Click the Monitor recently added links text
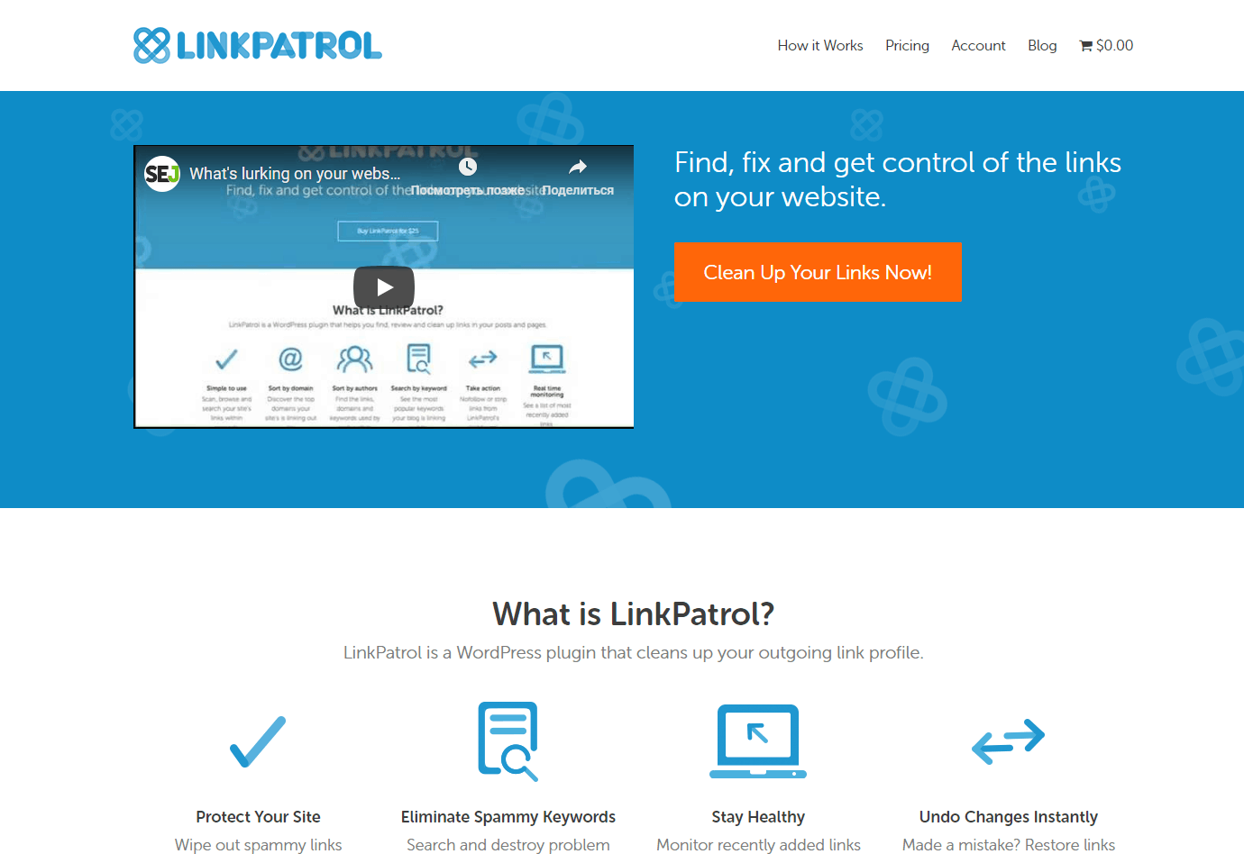This screenshot has width=1244, height=854. (758, 845)
